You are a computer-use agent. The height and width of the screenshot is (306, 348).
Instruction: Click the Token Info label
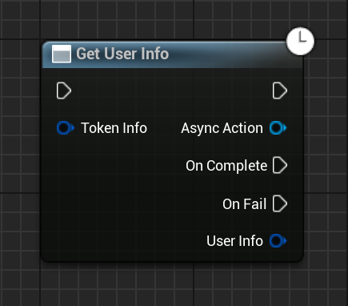pos(114,128)
